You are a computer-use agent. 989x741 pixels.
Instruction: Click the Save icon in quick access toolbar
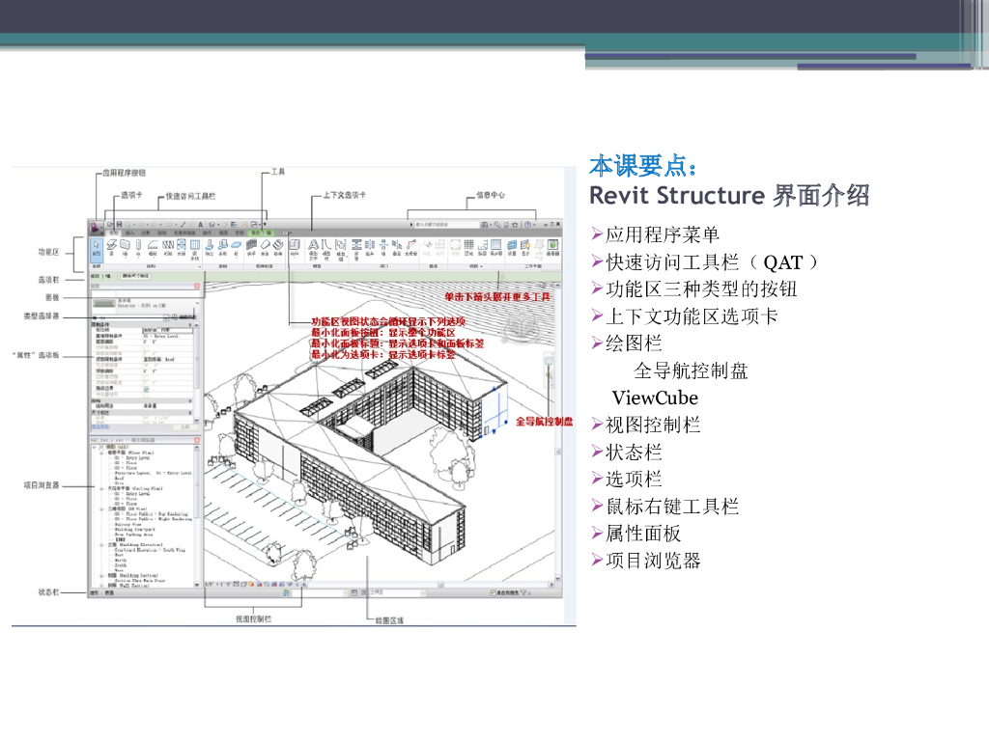tap(119, 224)
